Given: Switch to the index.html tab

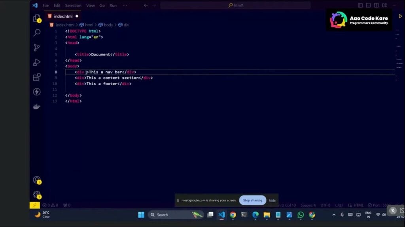Looking at the screenshot, I should pos(62,16).
